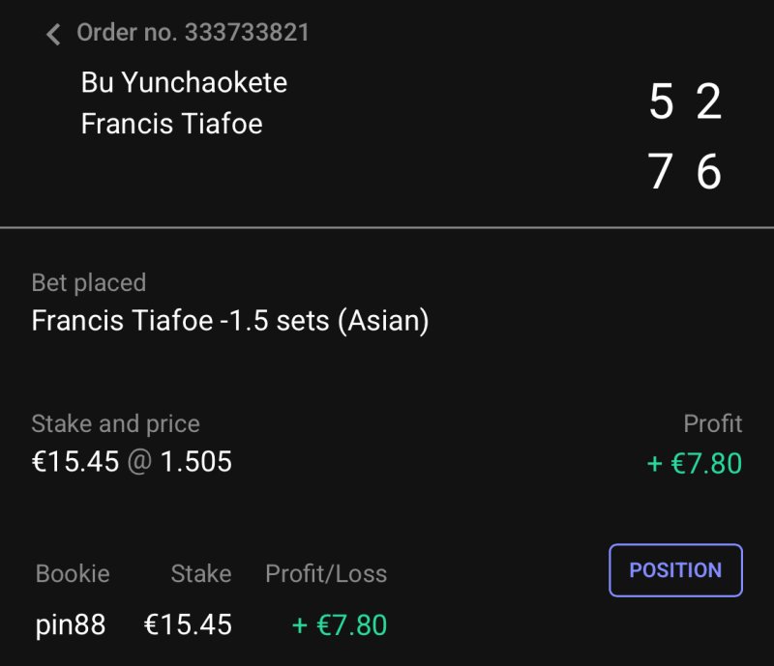Select the Francis Tiafoe -1.5 sets (Asian) bet

point(230,321)
